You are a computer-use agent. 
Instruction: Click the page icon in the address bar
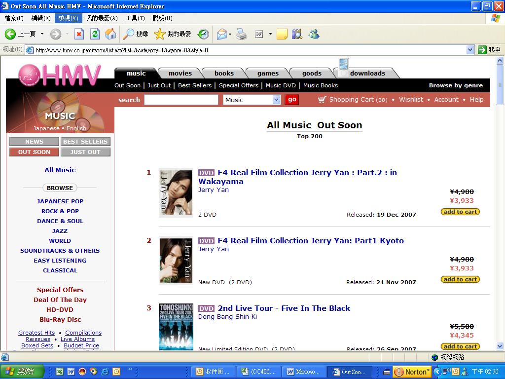pos(30,50)
